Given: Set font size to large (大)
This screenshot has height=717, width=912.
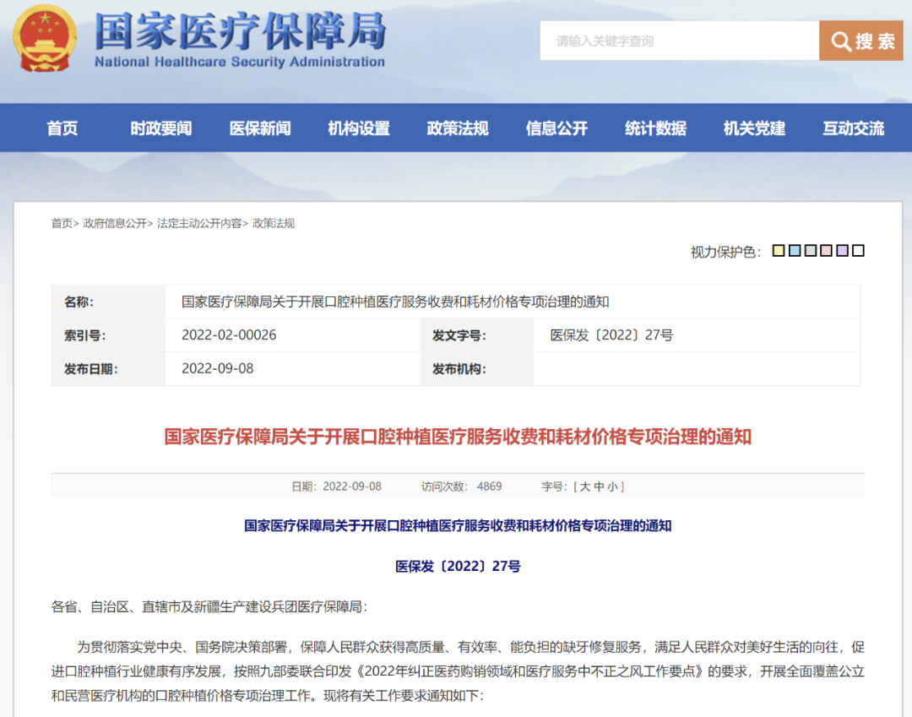Looking at the screenshot, I should pos(584,486).
